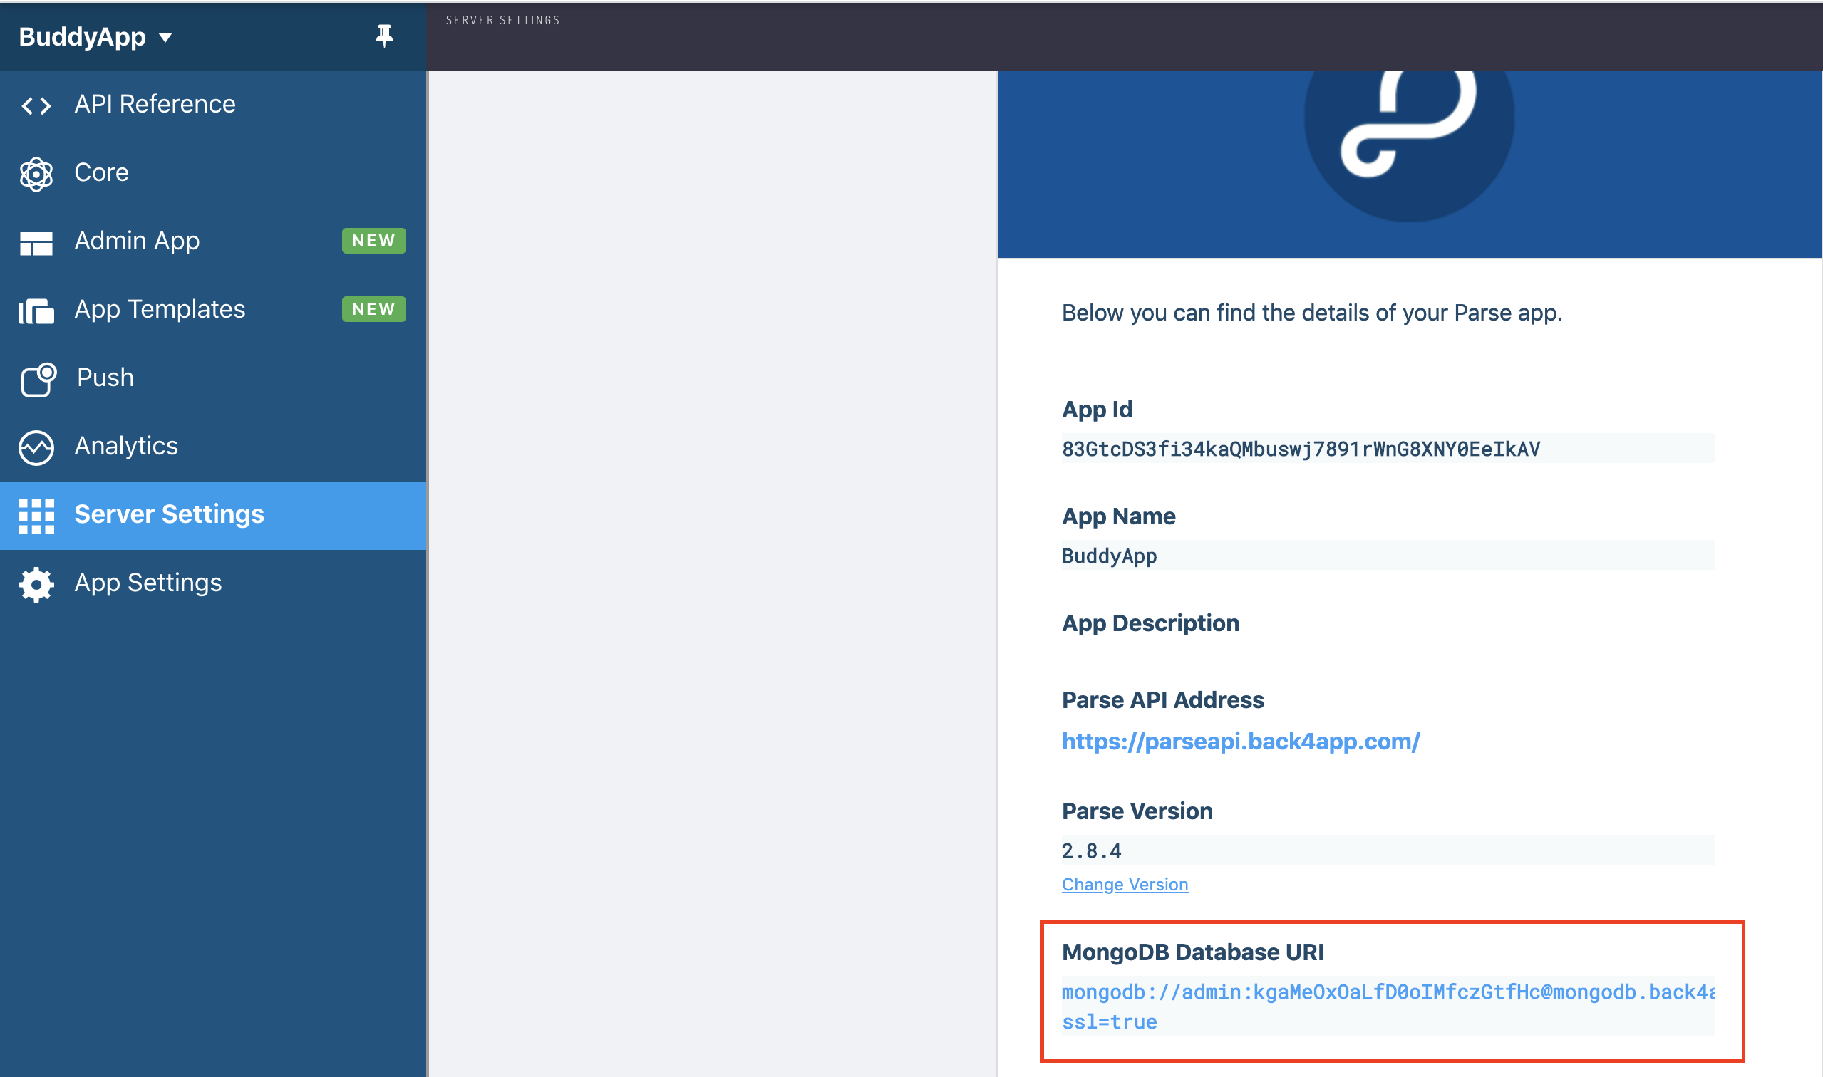Click 'Below you can find the details' text
Screen dimensions: 1823x1077
1312,313
